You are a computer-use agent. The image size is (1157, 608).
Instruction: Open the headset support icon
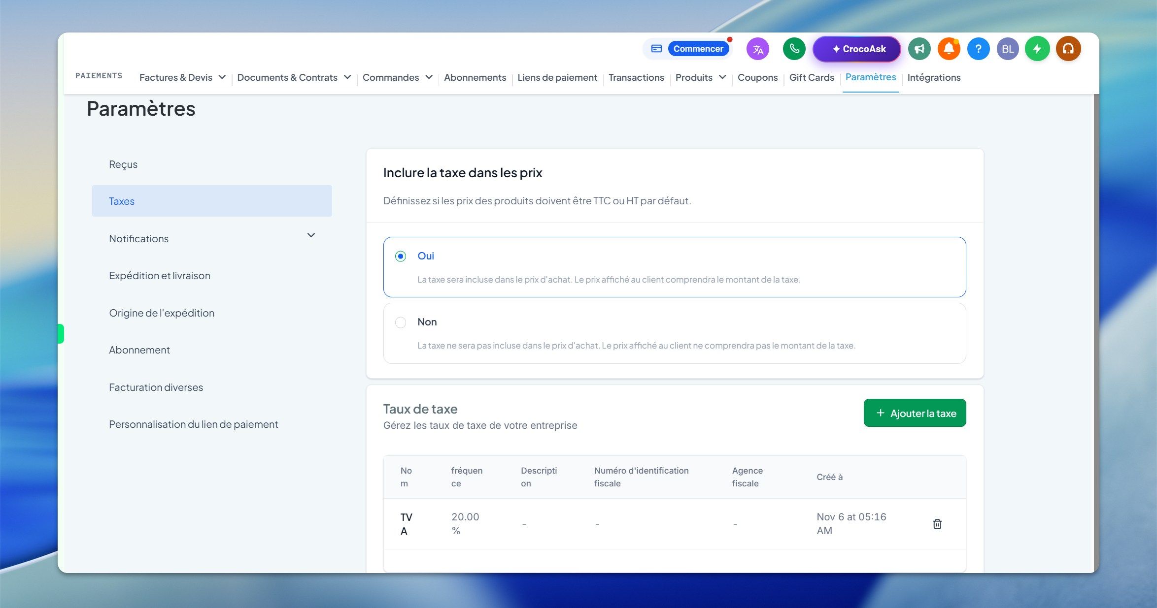pyautogui.click(x=1068, y=49)
